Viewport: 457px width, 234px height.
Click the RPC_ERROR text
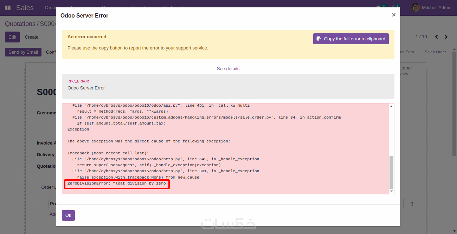[78, 81]
